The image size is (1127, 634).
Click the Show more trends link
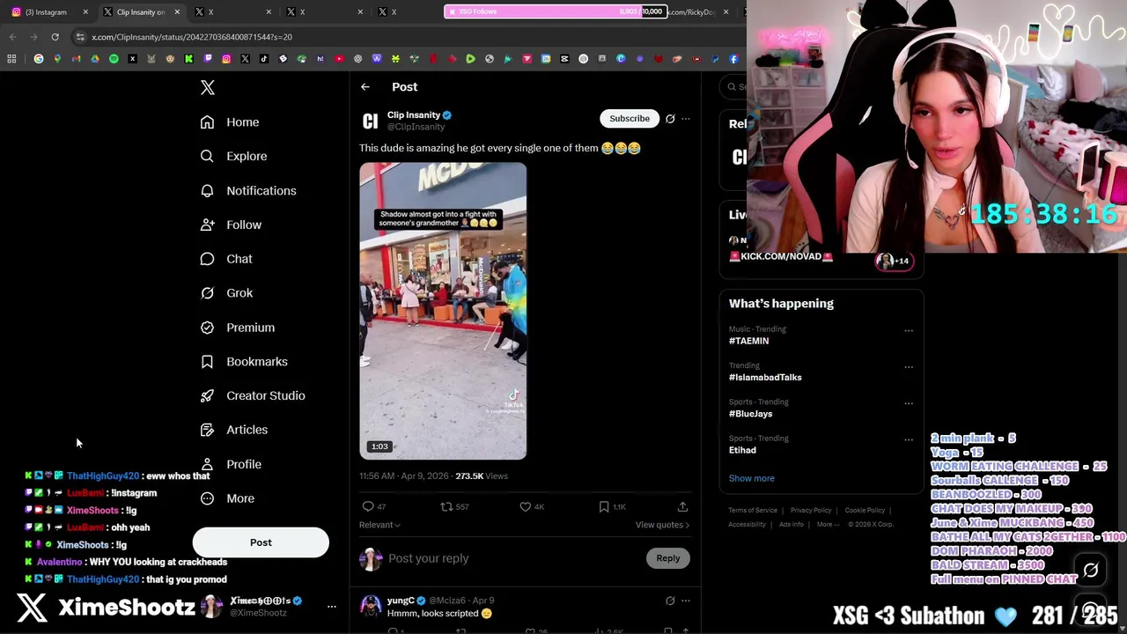(752, 478)
